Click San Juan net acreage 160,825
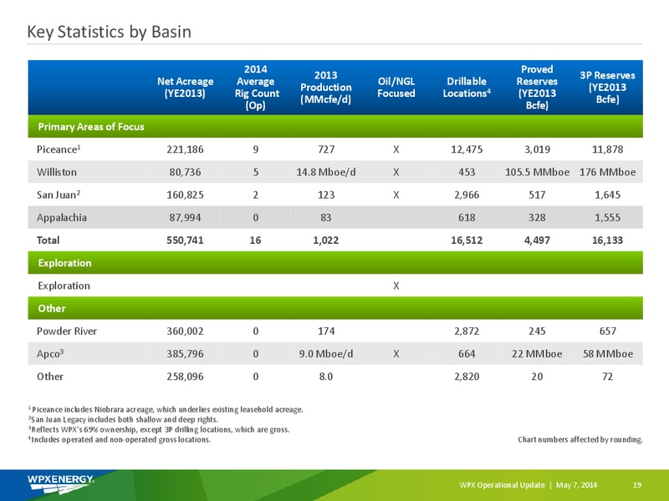The width and height of the screenshot is (669, 501). pyautogui.click(x=185, y=195)
